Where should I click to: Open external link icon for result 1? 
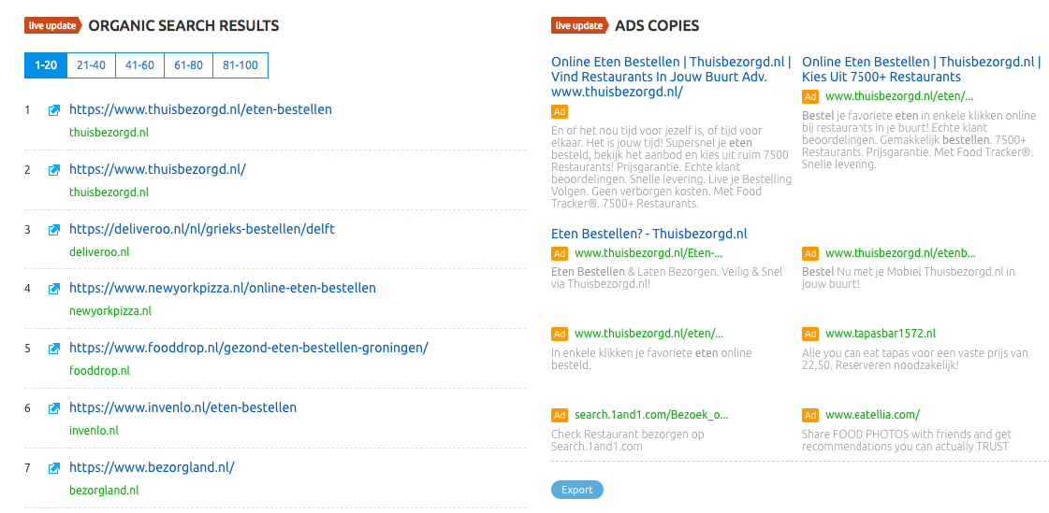point(54,110)
